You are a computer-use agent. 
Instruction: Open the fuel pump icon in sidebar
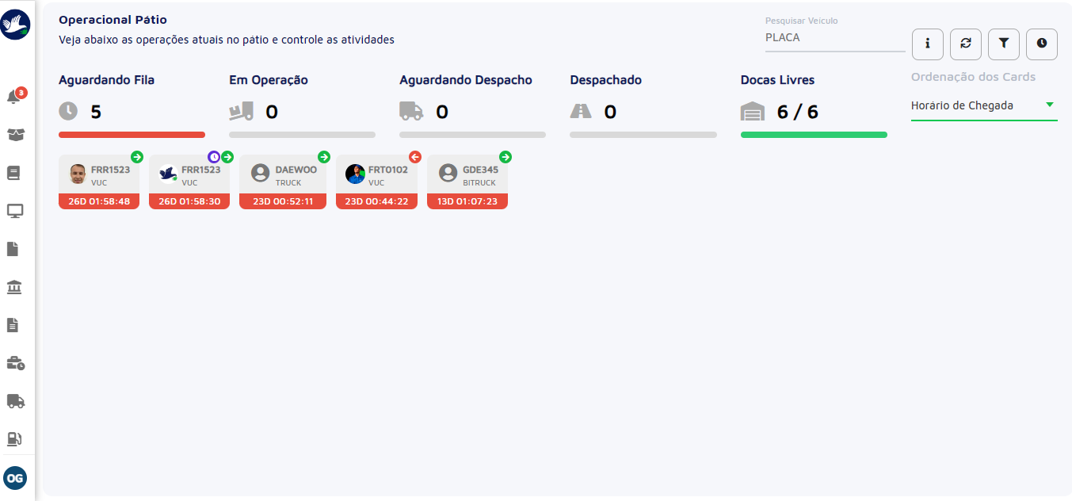[x=14, y=438]
